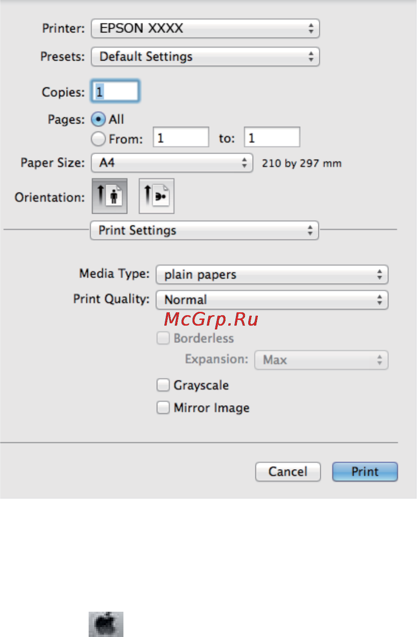Click the Print Quality stepper arrows
417x637 pixels.
[380, 300]
